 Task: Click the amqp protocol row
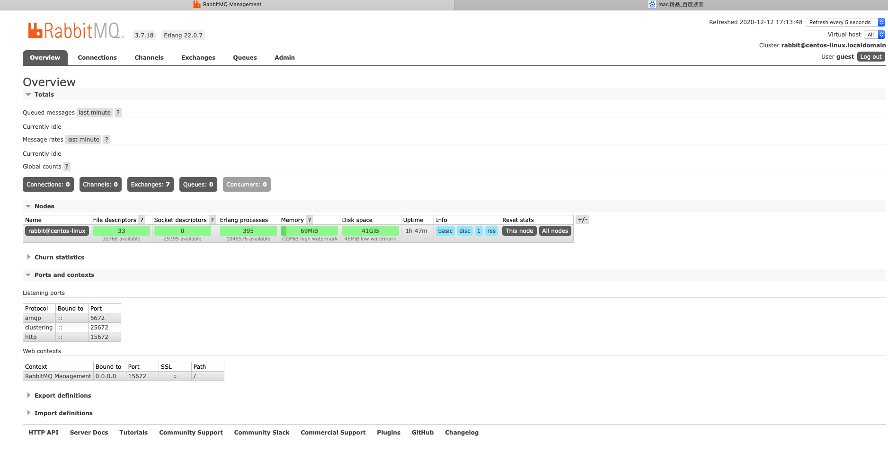(x=72, y=318)
